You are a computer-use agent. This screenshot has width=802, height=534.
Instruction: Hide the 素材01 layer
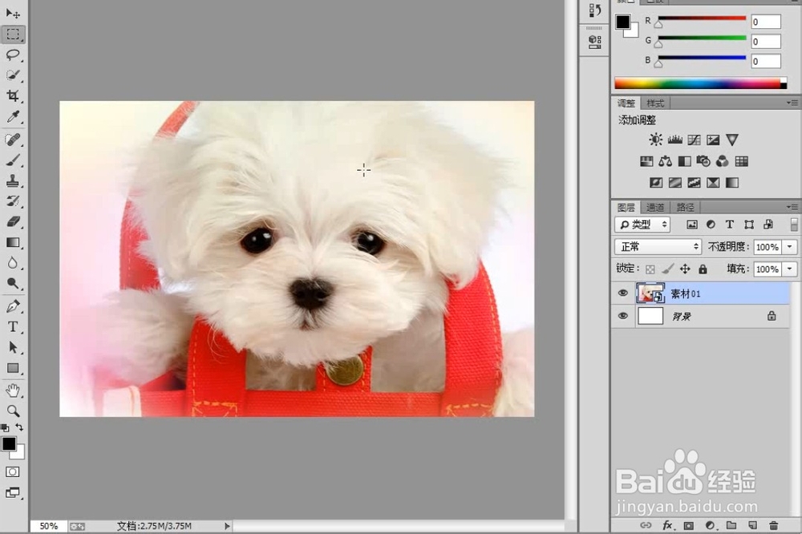pos(622,293)
